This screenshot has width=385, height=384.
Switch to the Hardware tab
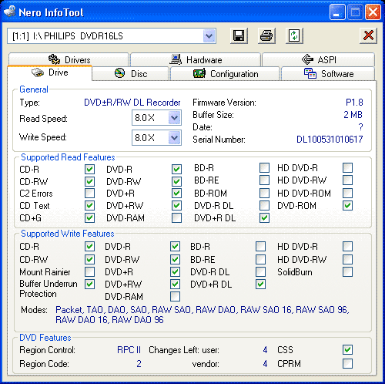tap(196, 59)
